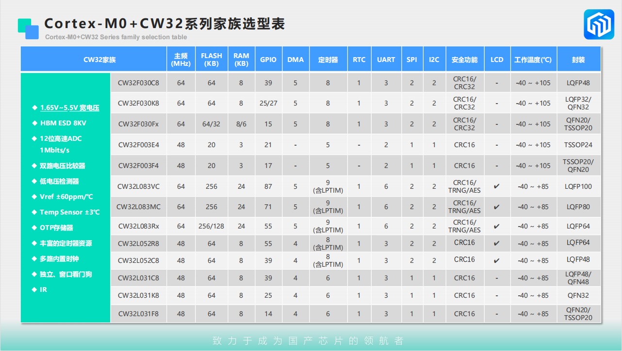Click the RTC column header
622x351 pixels.
pyautogui.click(x=359, y=60)
